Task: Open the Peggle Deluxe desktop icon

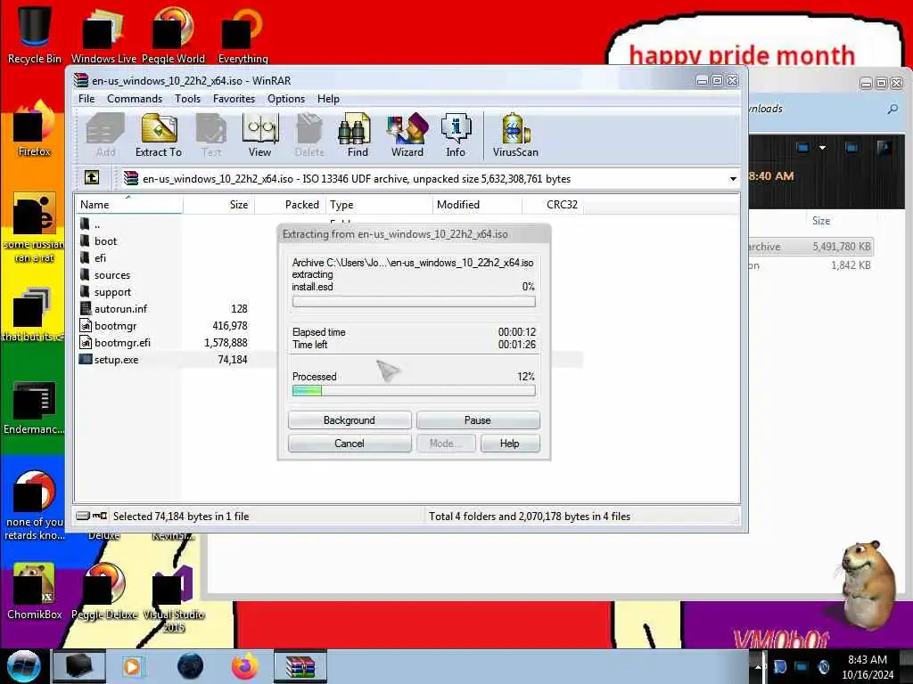Action: pyautogui.click(x=104, y=591)
